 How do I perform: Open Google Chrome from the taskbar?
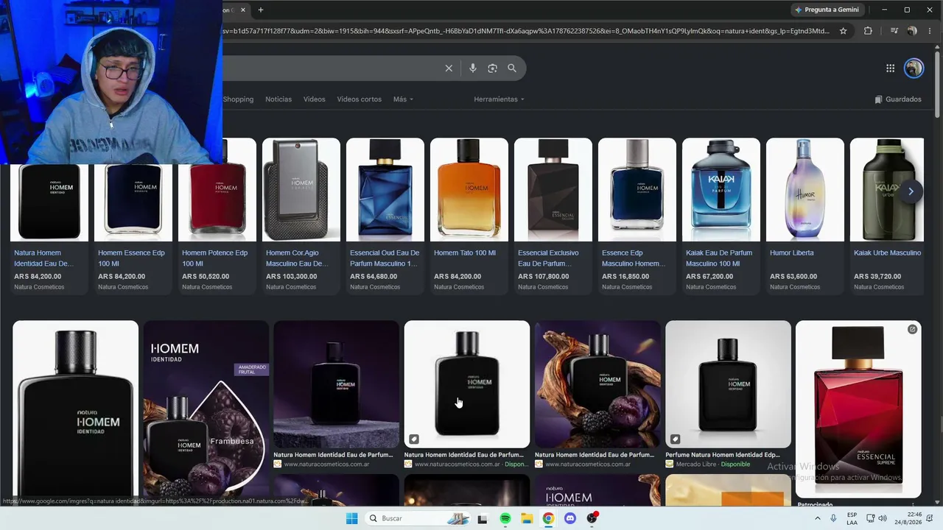click(x=548, y=518)
